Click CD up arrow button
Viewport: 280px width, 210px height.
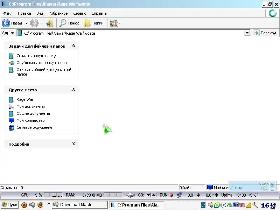154,195
